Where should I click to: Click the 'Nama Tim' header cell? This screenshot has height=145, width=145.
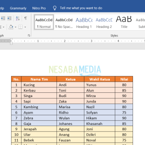[39, 79]
